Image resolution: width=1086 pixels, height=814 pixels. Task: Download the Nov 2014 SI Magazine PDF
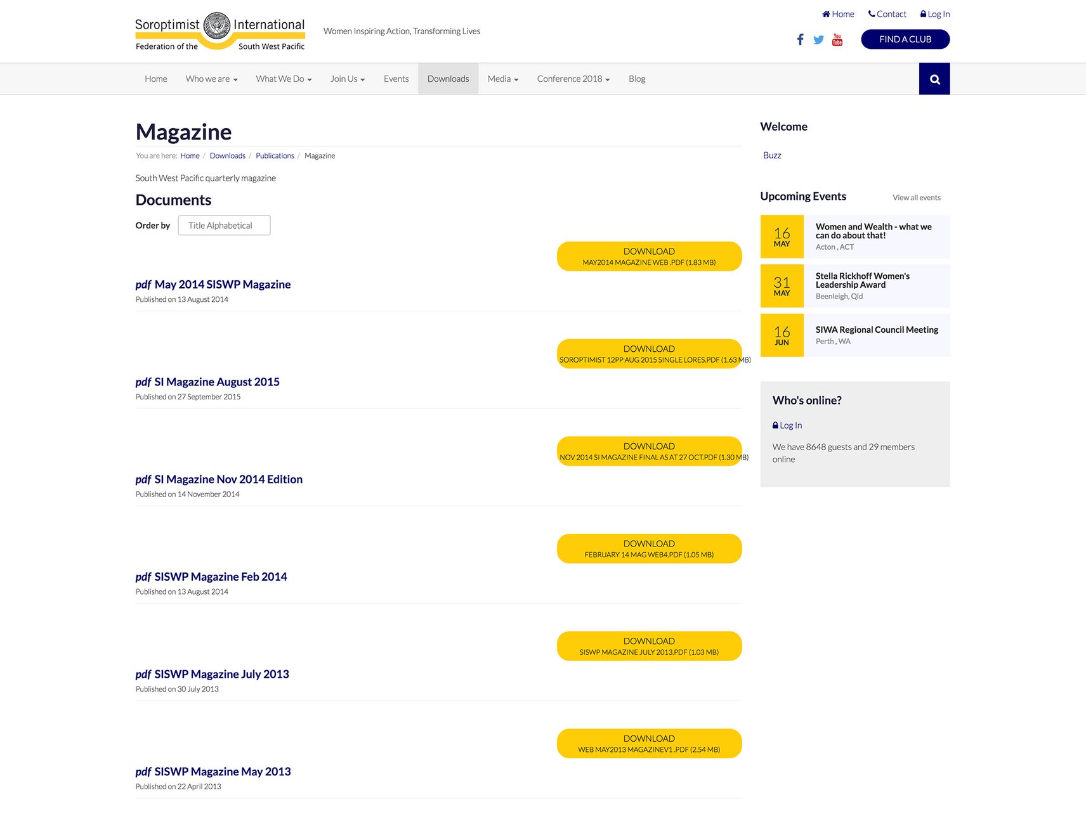[x=649, y=451]
